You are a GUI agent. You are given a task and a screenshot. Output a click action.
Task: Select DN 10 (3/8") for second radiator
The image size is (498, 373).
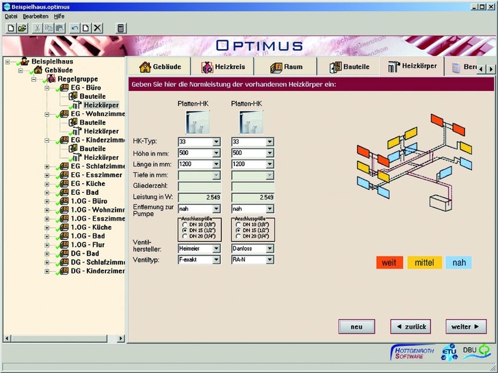point(237,225)
